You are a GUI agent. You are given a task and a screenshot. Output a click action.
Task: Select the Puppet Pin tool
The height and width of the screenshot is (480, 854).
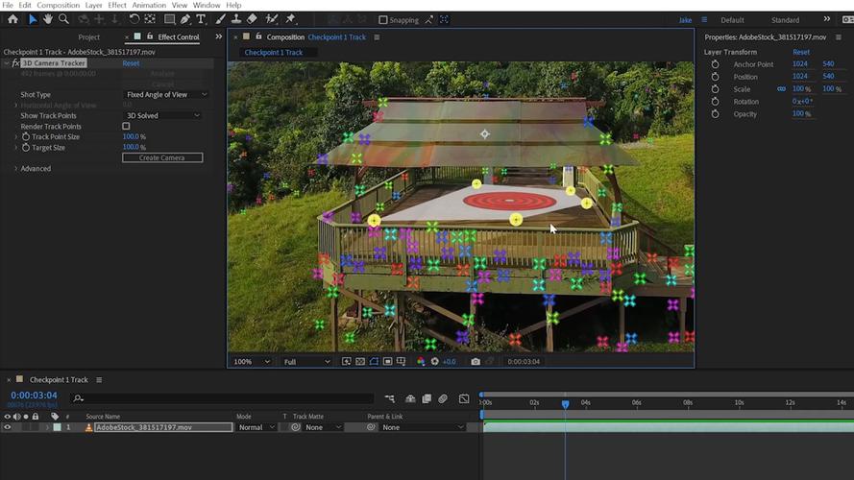290,19
